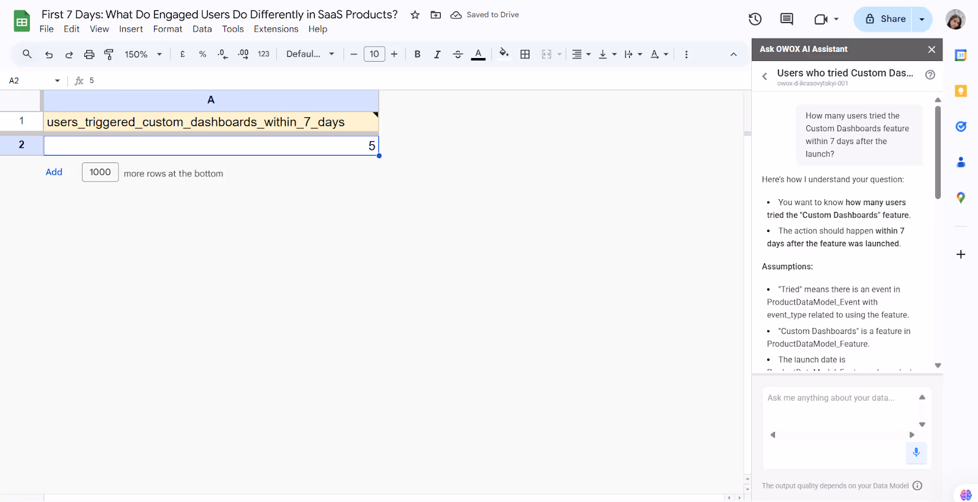Format cell as percent

(202, 54)
